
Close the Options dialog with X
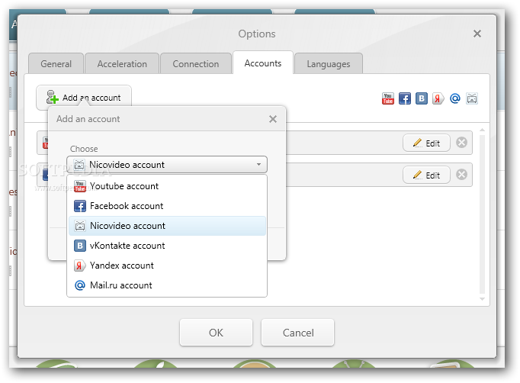pyautogui.click(x=477, y=34)
